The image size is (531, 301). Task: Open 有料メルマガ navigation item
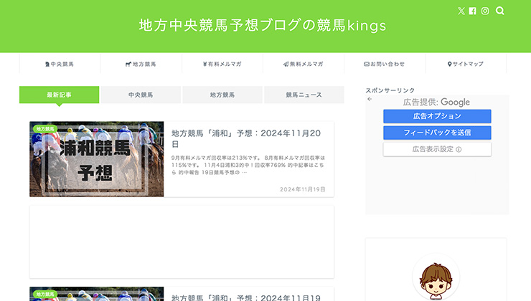(222, 64)
